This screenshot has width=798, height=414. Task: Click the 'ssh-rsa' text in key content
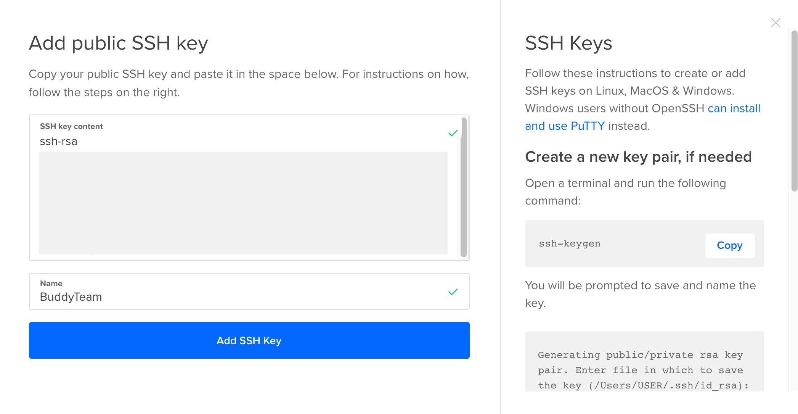[59, 141]
